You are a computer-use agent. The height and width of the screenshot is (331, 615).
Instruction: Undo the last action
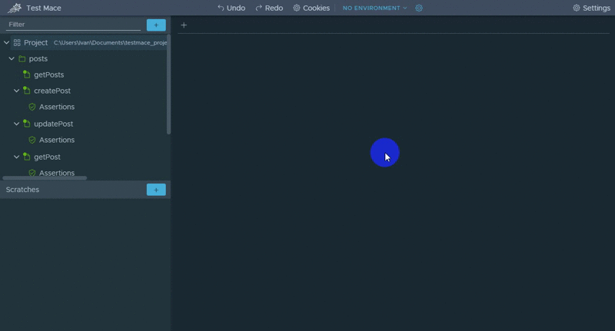(x=231, y=8)
